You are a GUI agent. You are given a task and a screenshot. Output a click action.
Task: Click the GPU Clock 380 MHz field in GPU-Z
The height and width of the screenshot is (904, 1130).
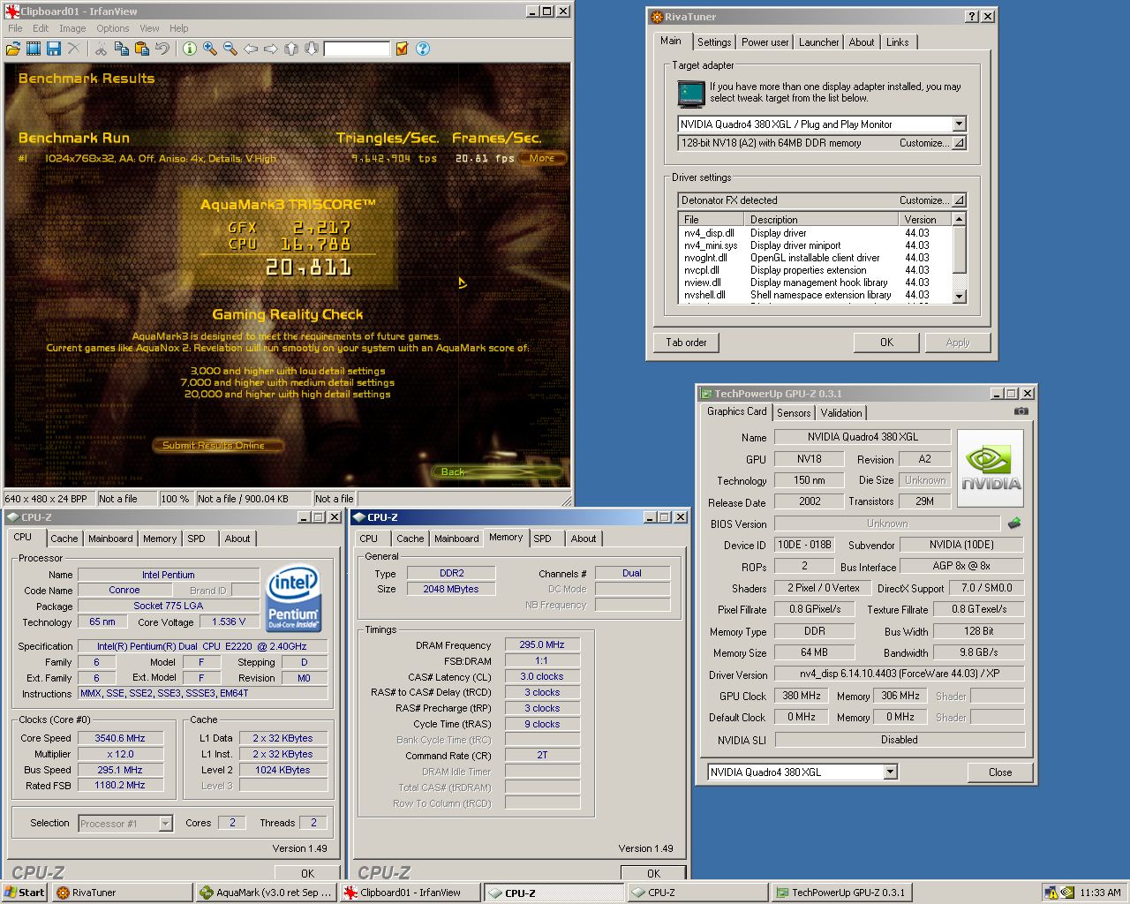click(802, 696)
